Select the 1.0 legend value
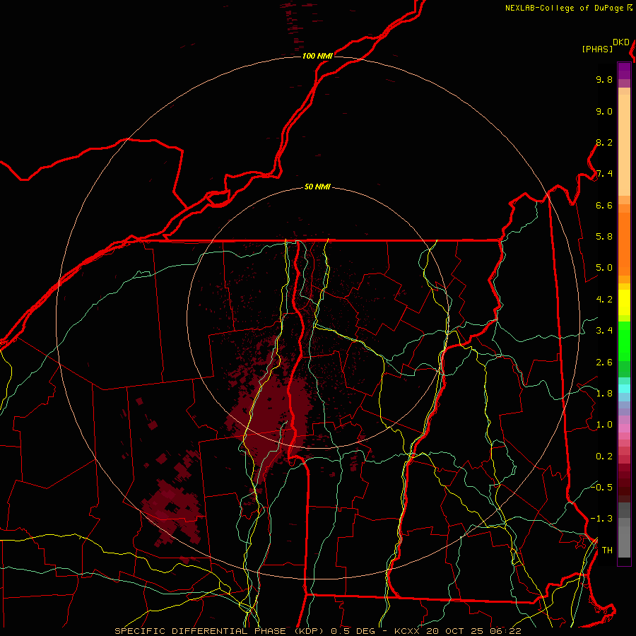 coord(604,425)
